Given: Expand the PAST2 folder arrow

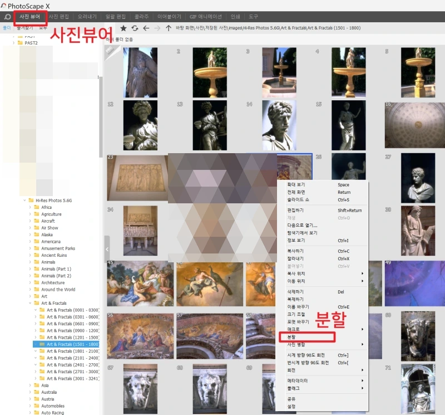Looking at the screenshot, I should (x=13, y=43).
